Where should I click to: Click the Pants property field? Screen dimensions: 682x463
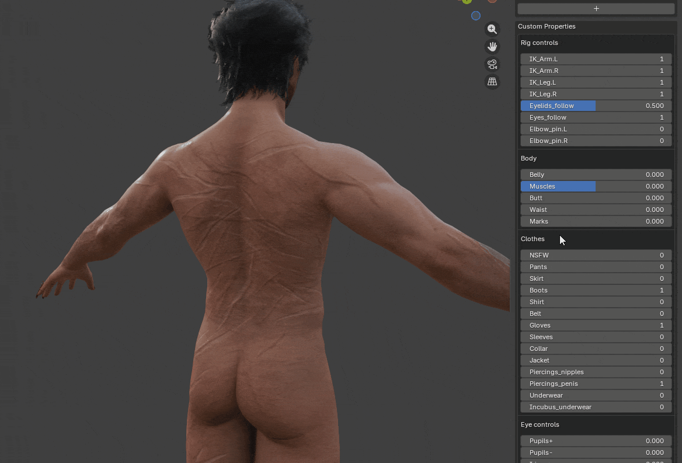(x=596, y=267)
